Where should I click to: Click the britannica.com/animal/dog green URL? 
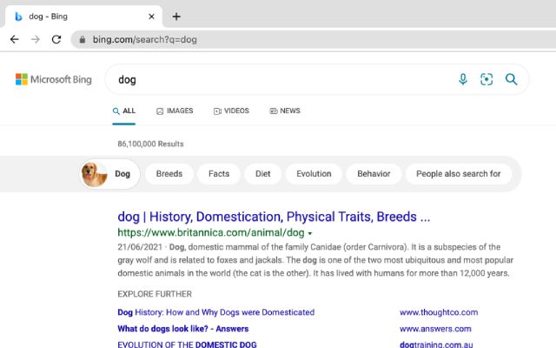pos(211,232)
